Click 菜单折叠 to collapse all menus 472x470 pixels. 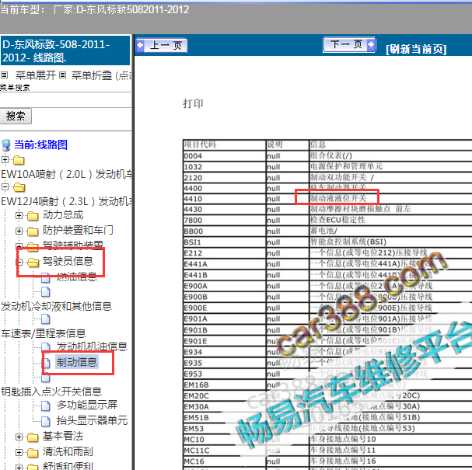[92, 75]
